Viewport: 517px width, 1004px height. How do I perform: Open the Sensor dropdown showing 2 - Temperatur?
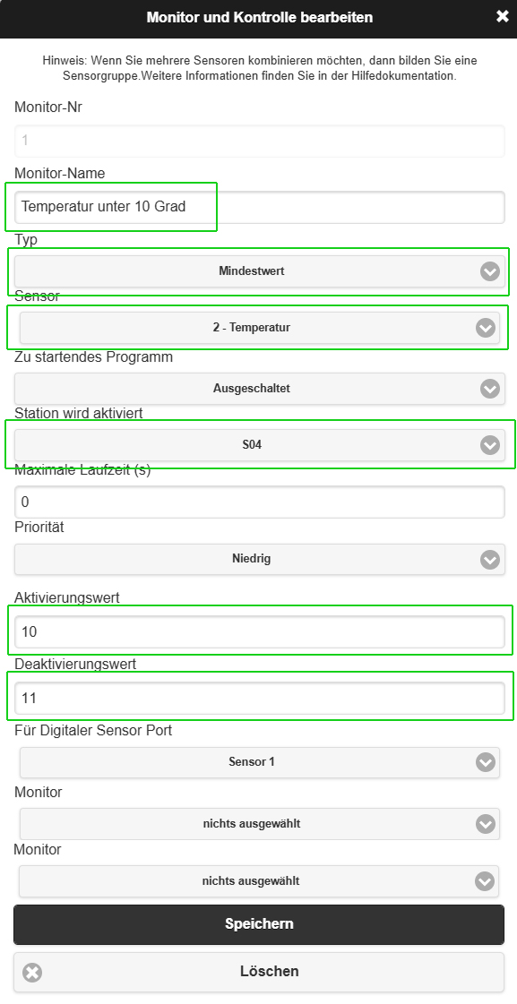tap(260, 328)
